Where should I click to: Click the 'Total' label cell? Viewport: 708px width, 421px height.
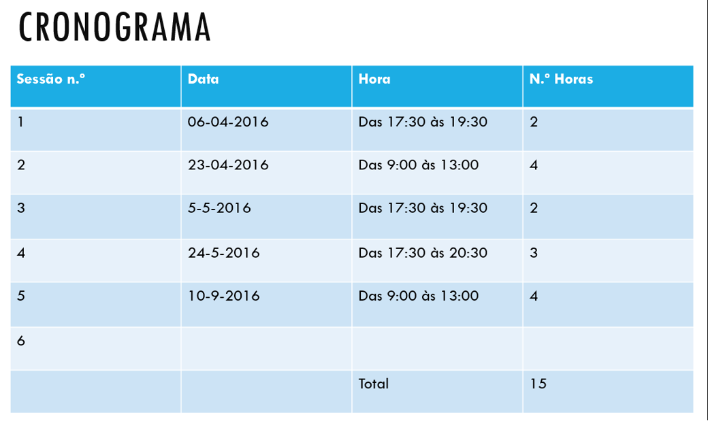pos(437,392)
